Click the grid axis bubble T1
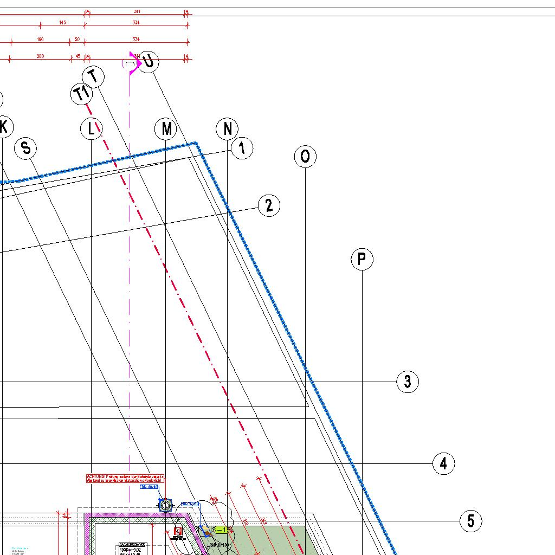Image resolution: width=555 pixels, height=555 pixels. coord(81,94)
